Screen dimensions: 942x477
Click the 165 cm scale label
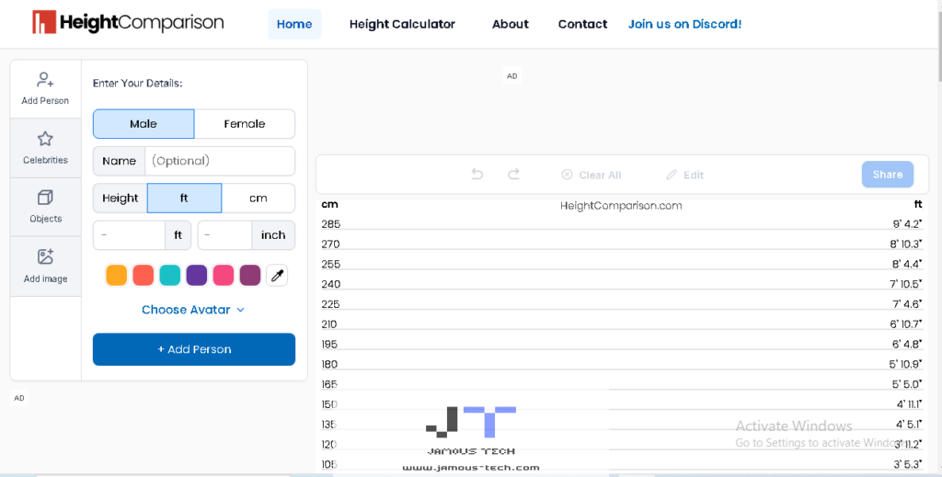pyautogui.click(x=329, y=384)
